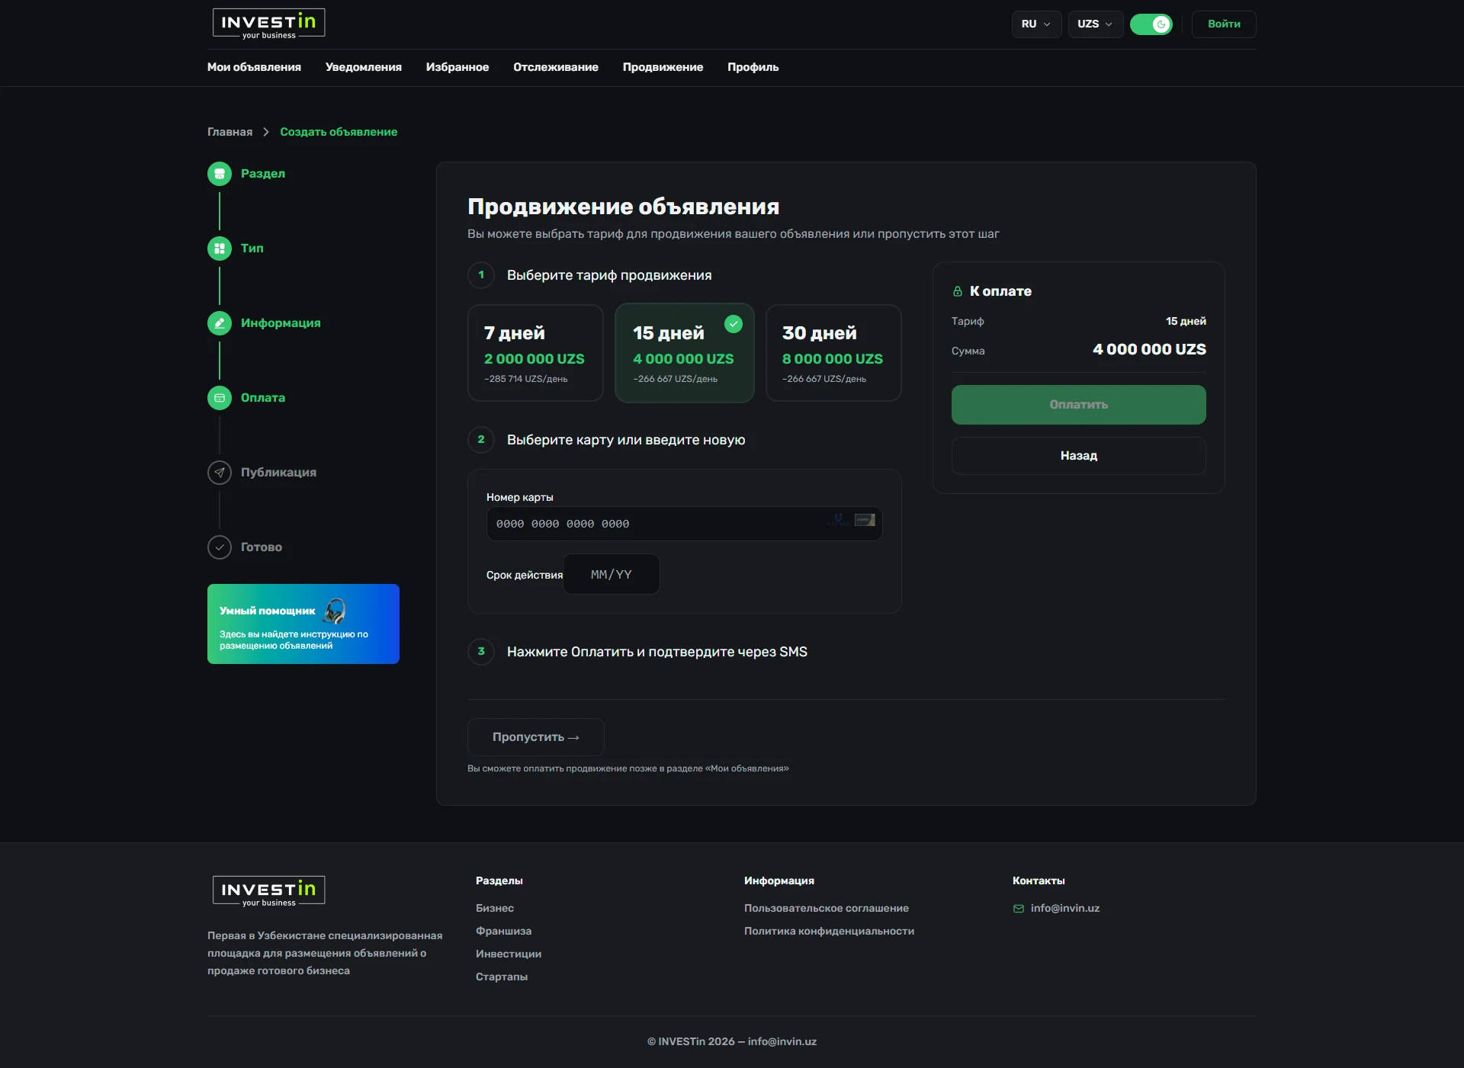This screenshot has width=1464, height=1068.
Task: Click the Информация step label
Action: pyautogui.click(x=281, y=323)
